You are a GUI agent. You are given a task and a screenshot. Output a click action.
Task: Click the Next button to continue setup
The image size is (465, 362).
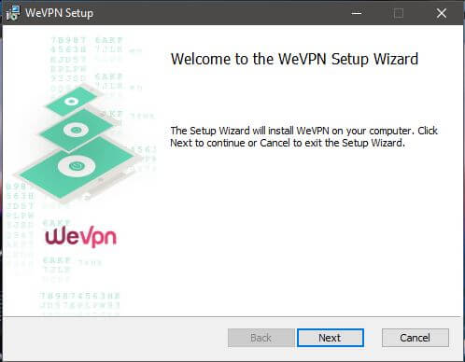pos(331,338)
